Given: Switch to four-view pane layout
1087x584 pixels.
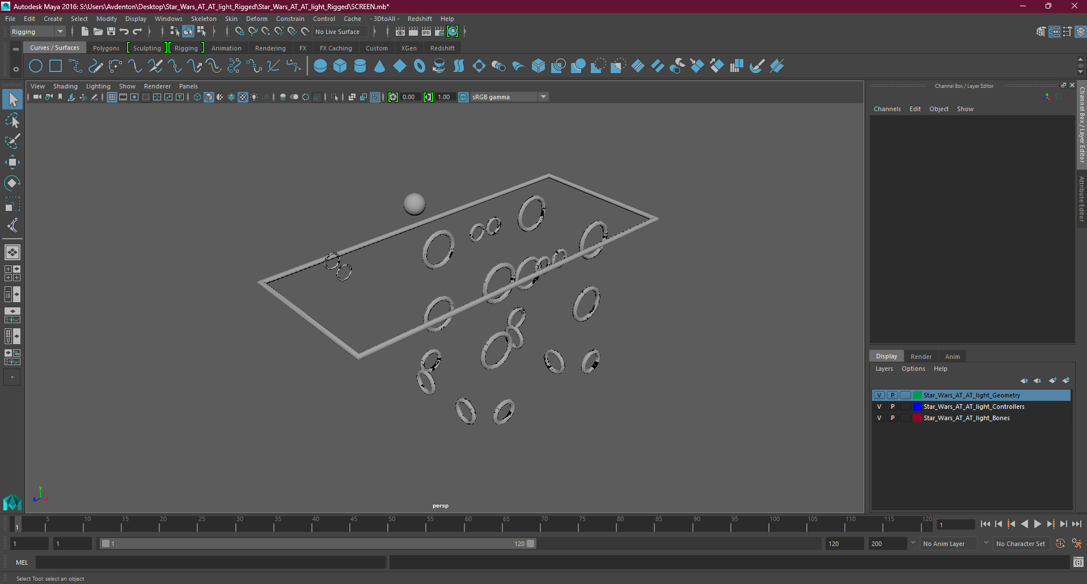Looking at the screenshot, I should (12, 273).
